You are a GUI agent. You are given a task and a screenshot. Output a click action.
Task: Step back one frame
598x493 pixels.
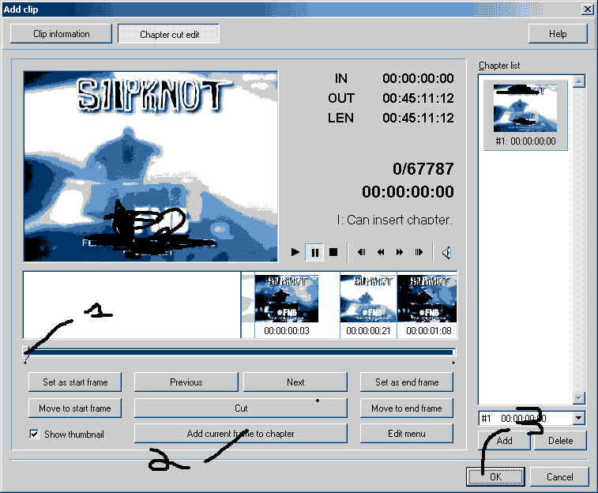pyautogui.click(x=361, y=252)
